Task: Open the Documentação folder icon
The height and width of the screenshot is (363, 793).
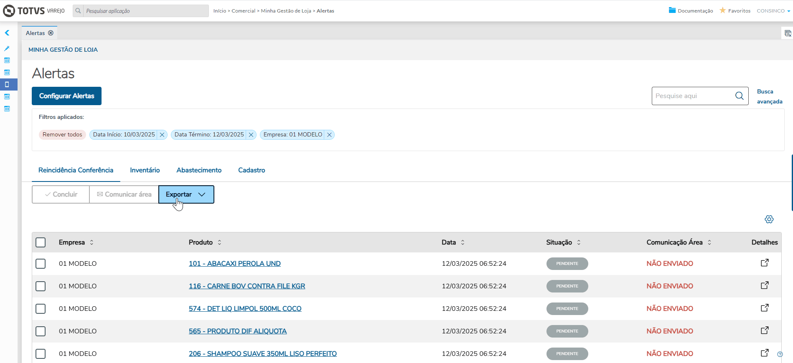Action: pyautogui.click(x=672, y=10)
